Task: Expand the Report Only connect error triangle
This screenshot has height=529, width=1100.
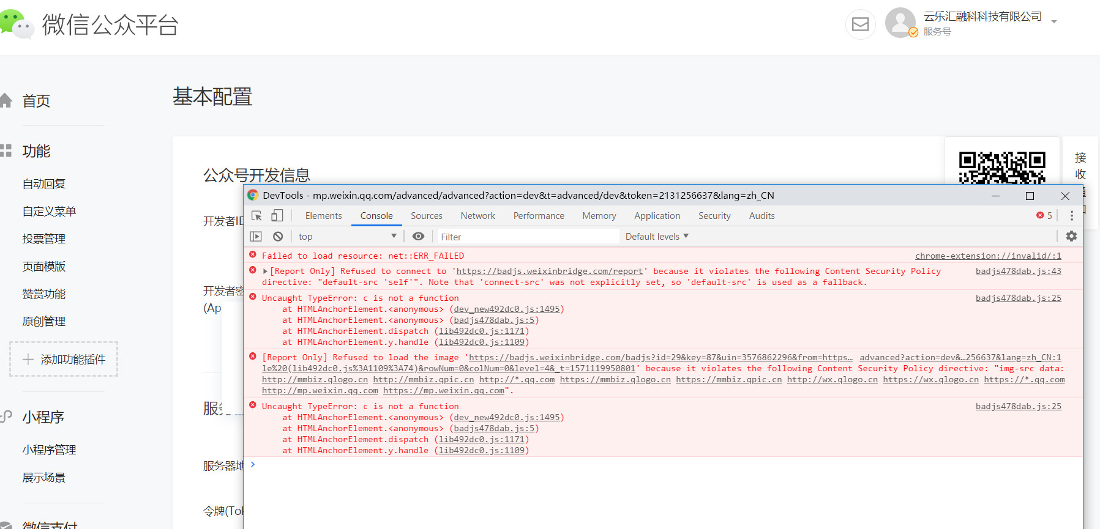Action: (x=265, y=271)
